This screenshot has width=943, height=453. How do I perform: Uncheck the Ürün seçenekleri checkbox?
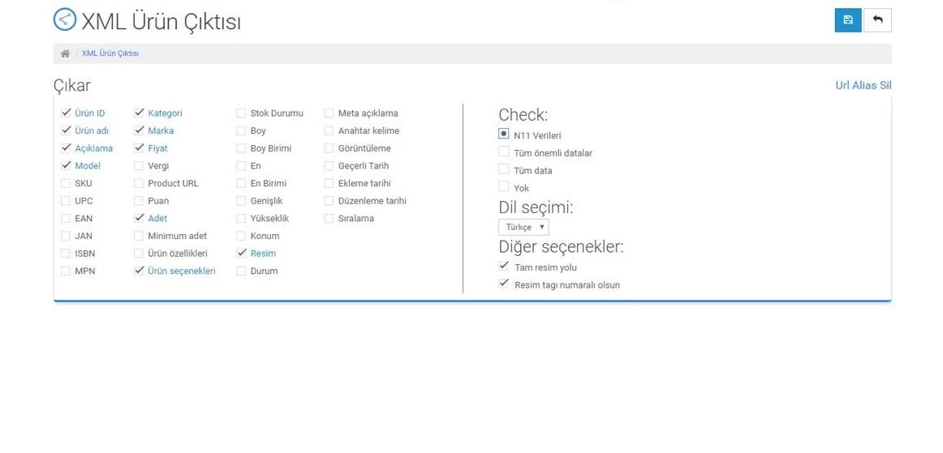pos(139,271)
